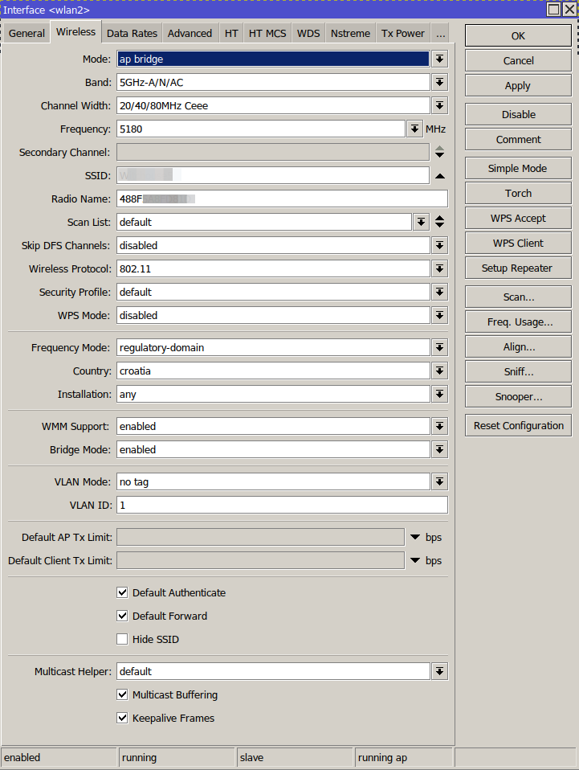This screenshot has height=770, width=579.
Task: Click Setup Repeater button
Action: 518,268
